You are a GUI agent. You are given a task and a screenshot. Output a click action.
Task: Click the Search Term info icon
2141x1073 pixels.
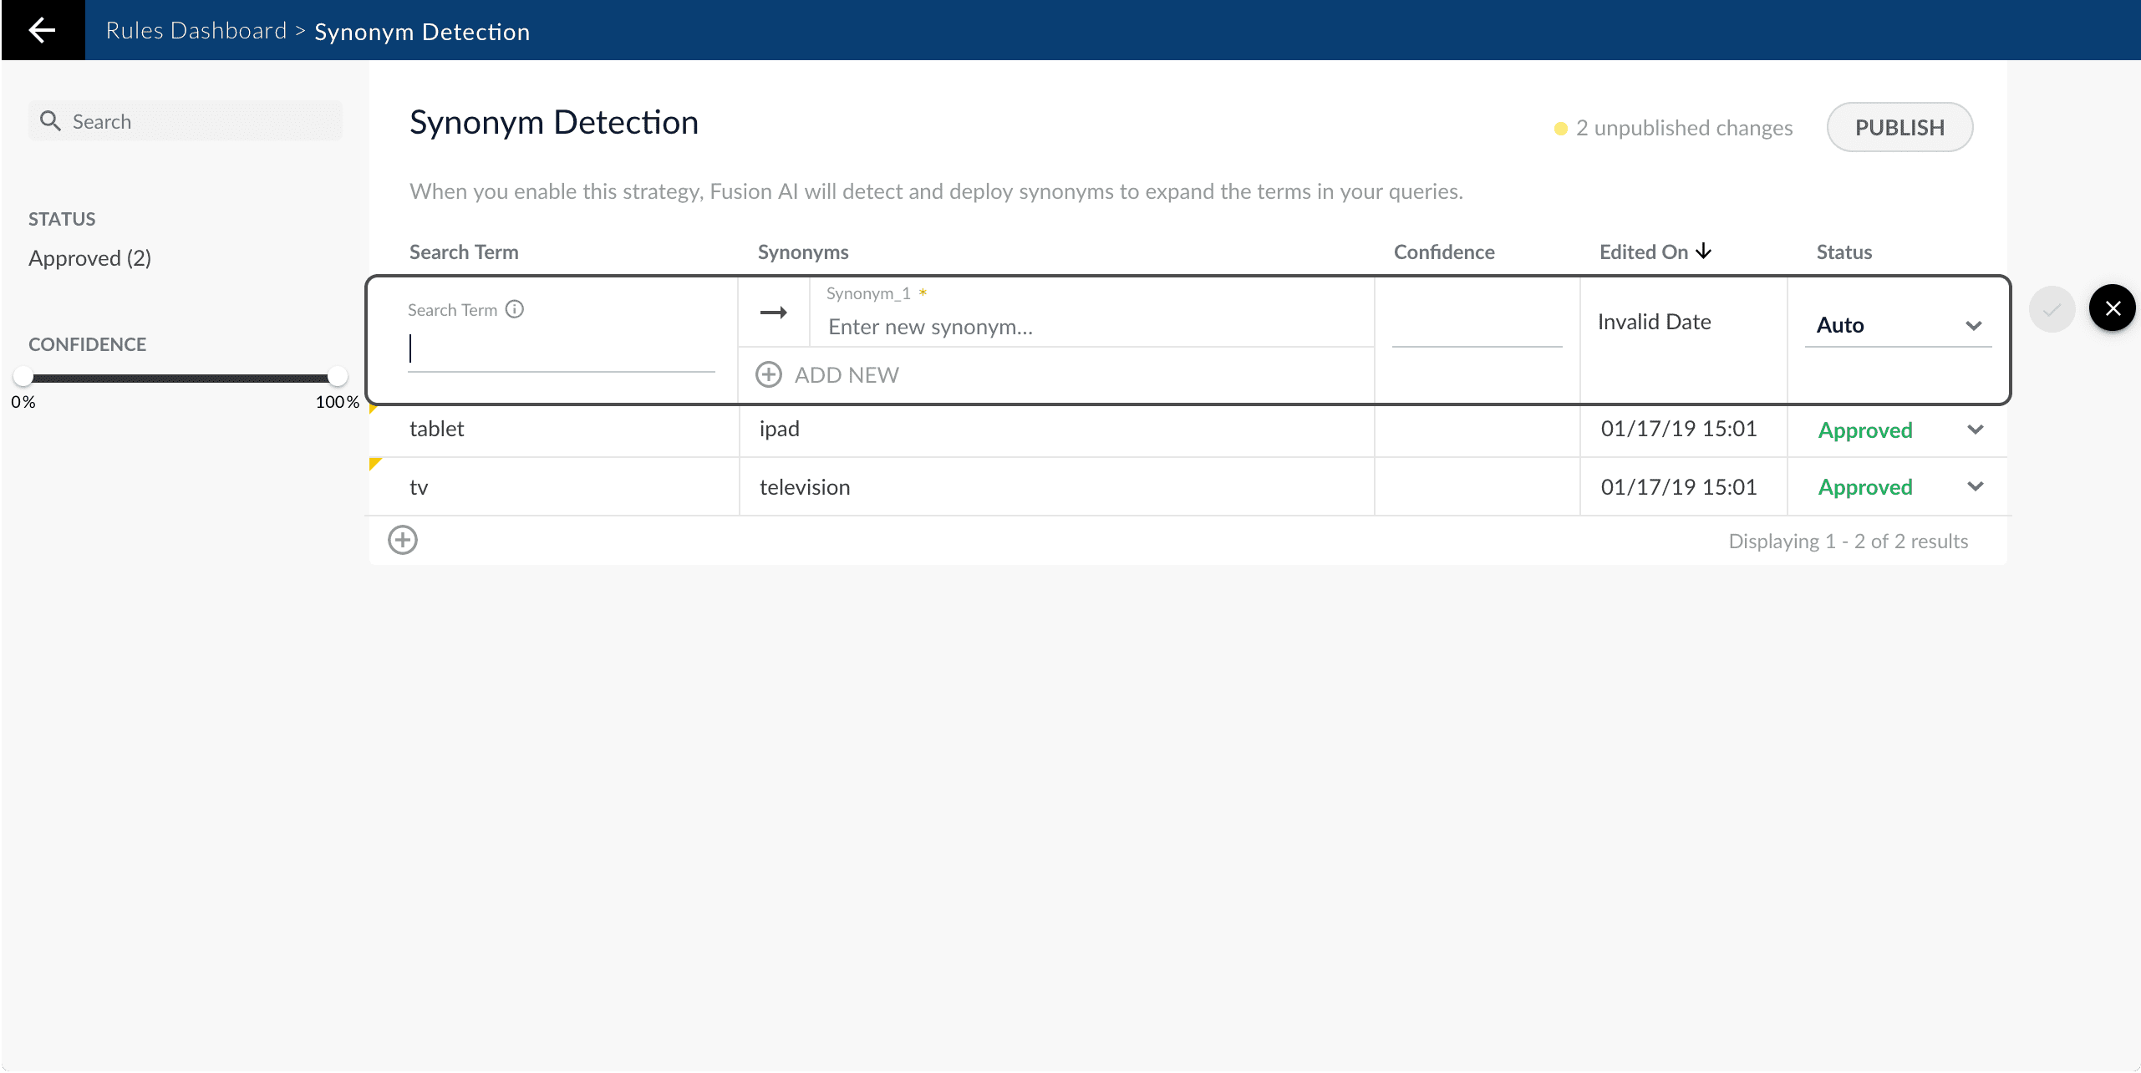coord(515,309)
